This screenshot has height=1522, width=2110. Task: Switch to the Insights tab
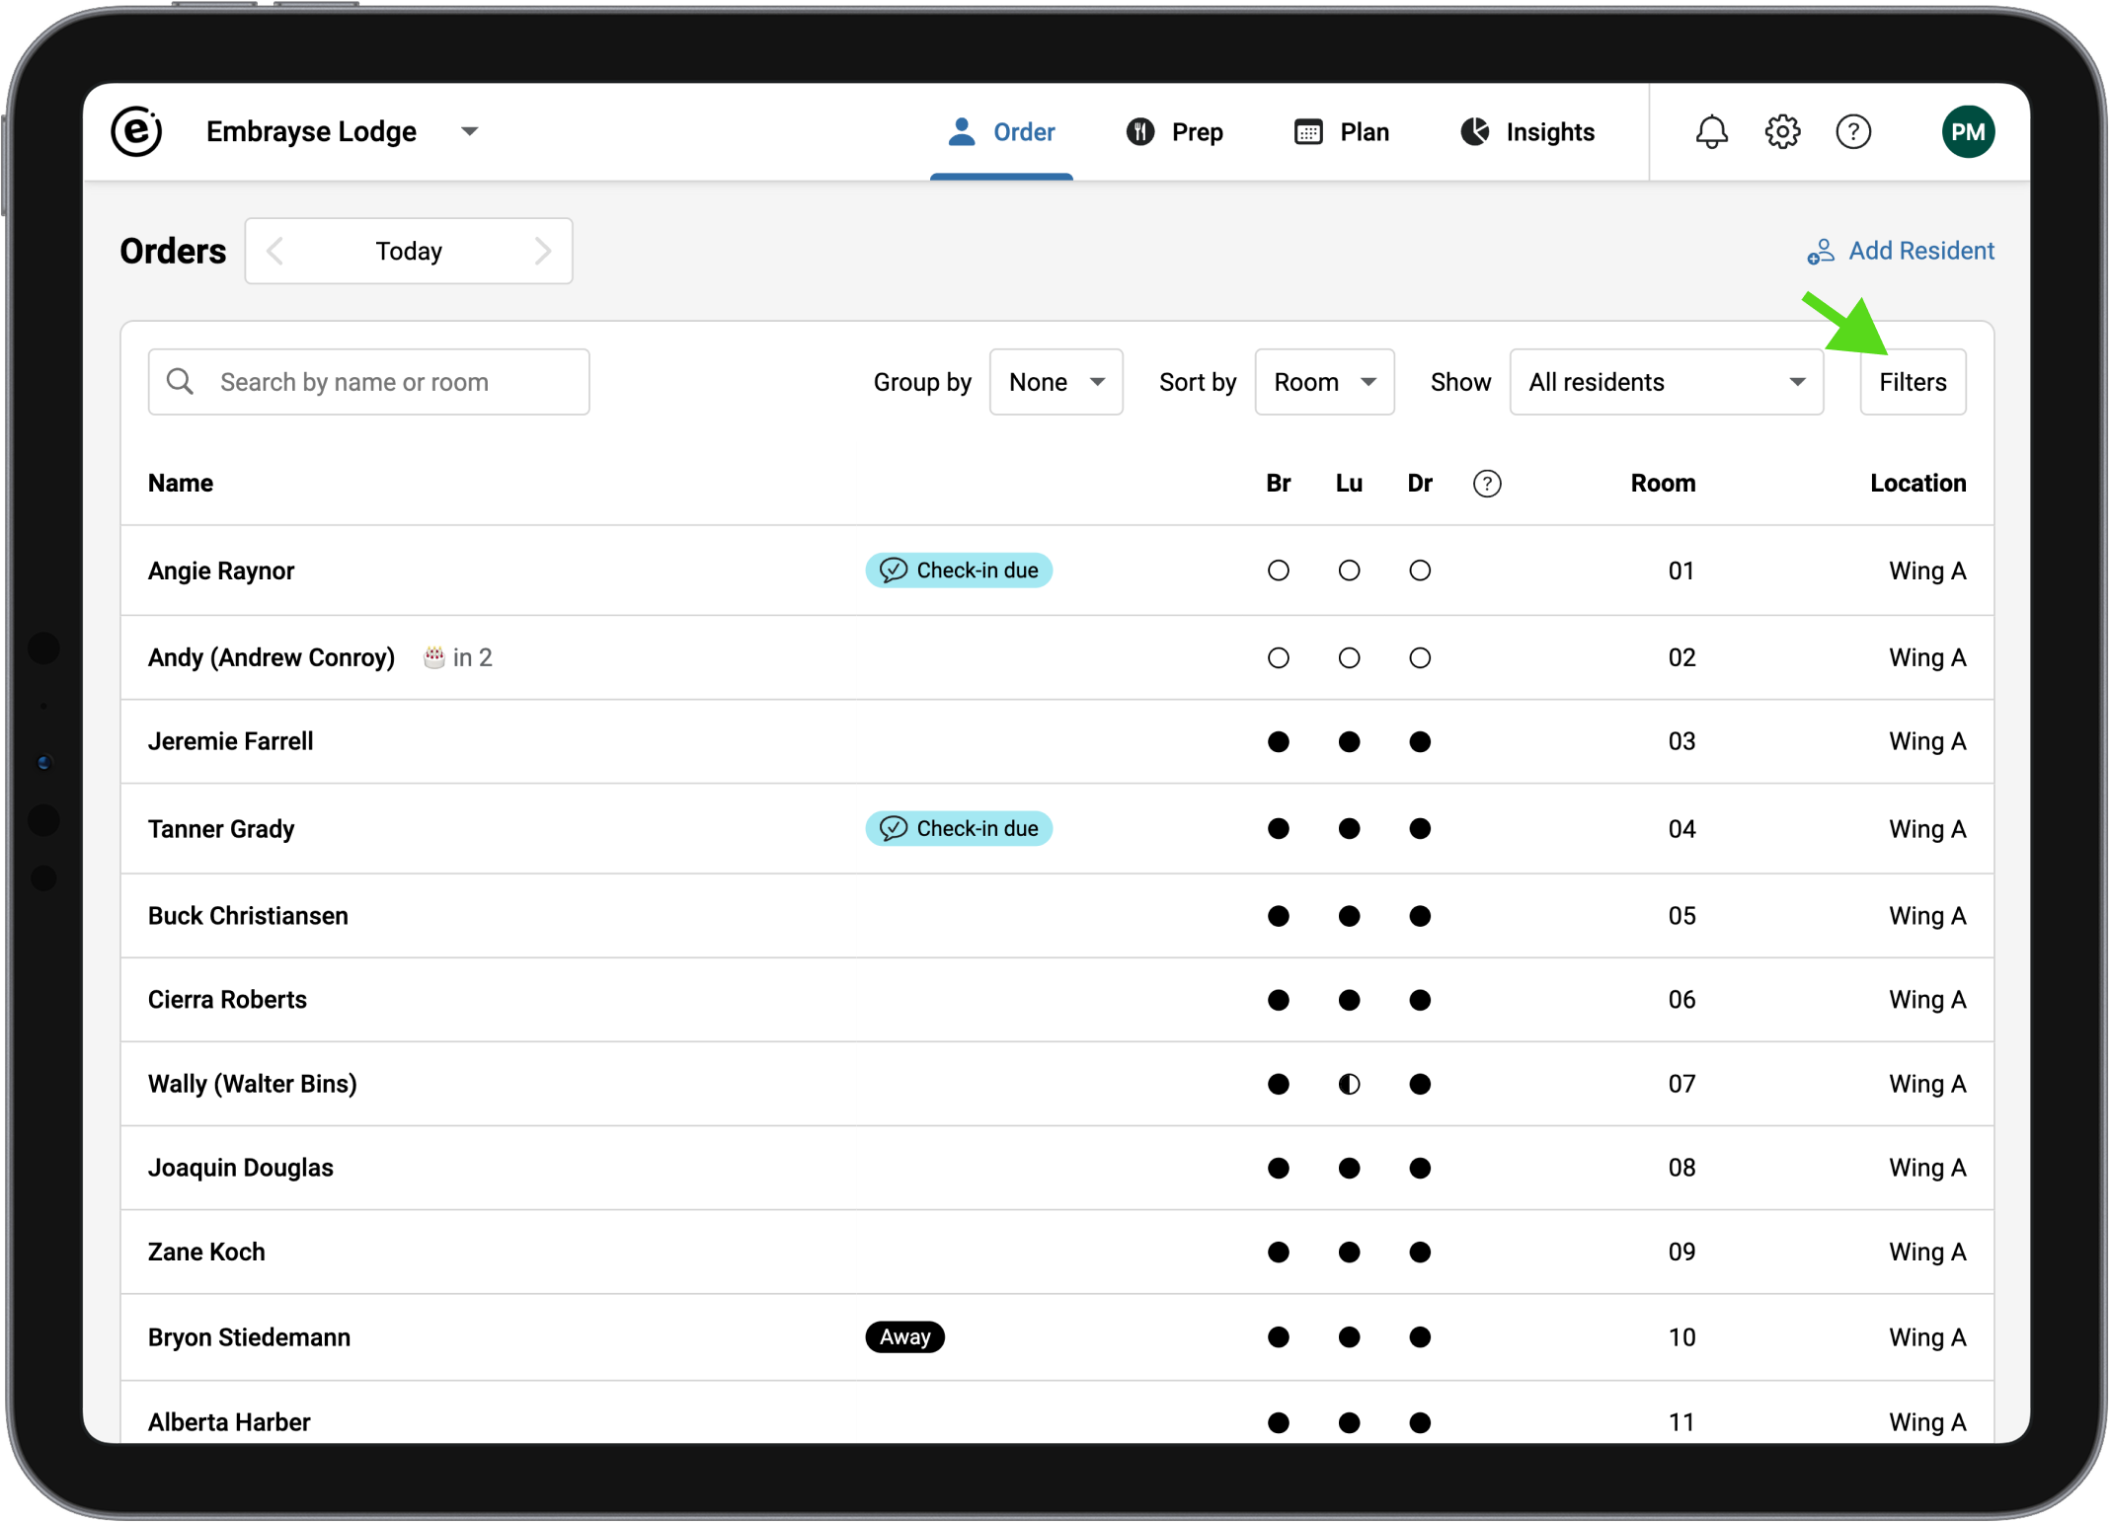1526,131
